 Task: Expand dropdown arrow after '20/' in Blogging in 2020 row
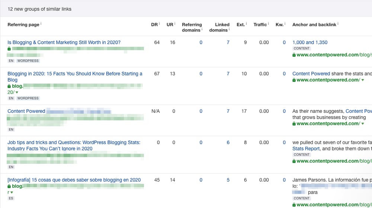click(x=17, y=92)
